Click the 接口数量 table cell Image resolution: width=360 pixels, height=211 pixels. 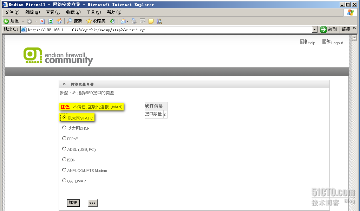point(154,114)
